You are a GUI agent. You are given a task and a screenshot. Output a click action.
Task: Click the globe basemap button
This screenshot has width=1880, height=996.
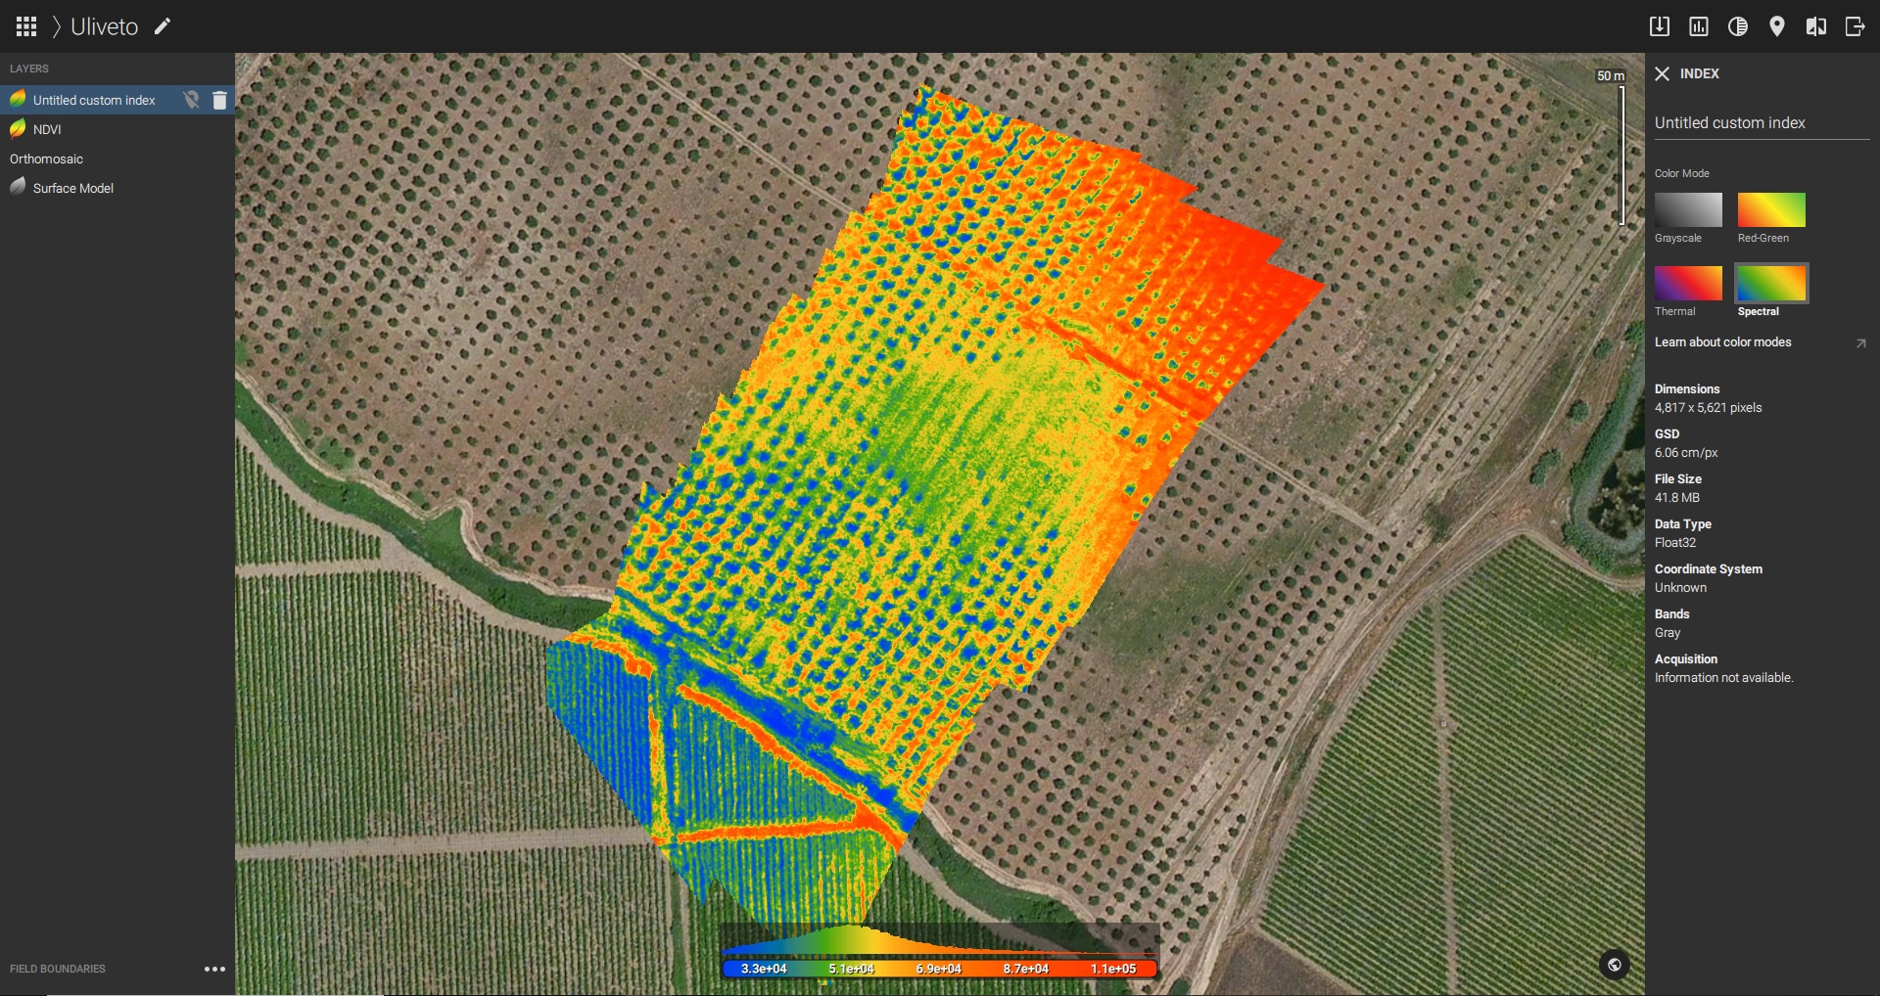click(x=1615, y=965)
